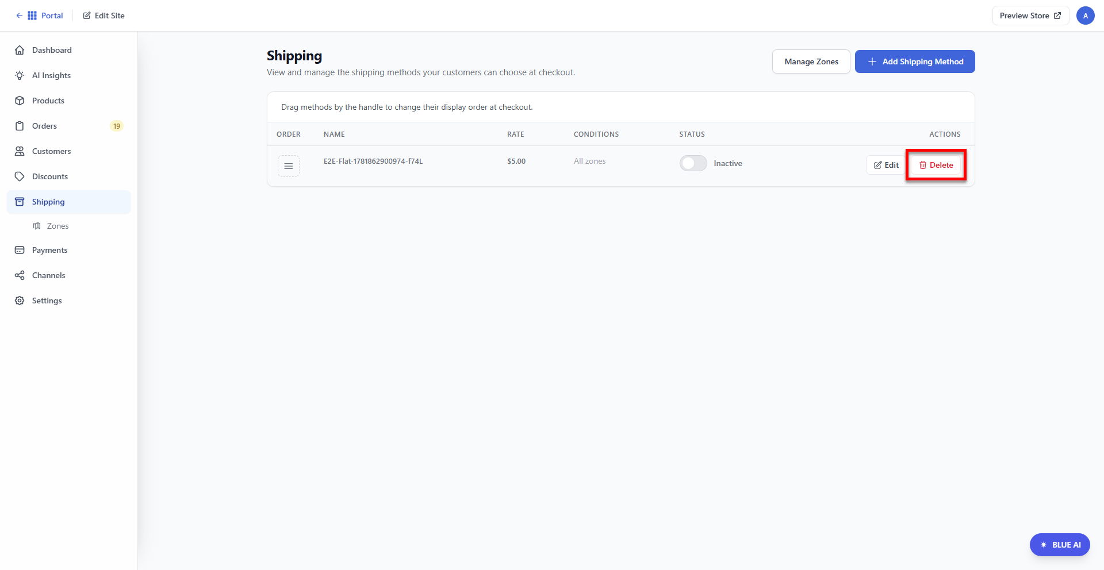Open Channels page
Viewport: 1104px width, 570px height.
pos(69,275)
